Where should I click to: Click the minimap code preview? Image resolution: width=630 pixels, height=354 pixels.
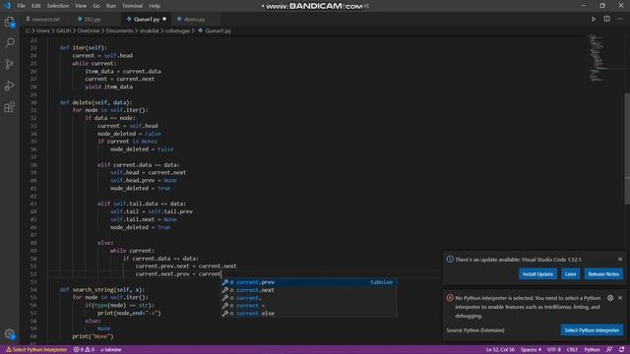598,58
